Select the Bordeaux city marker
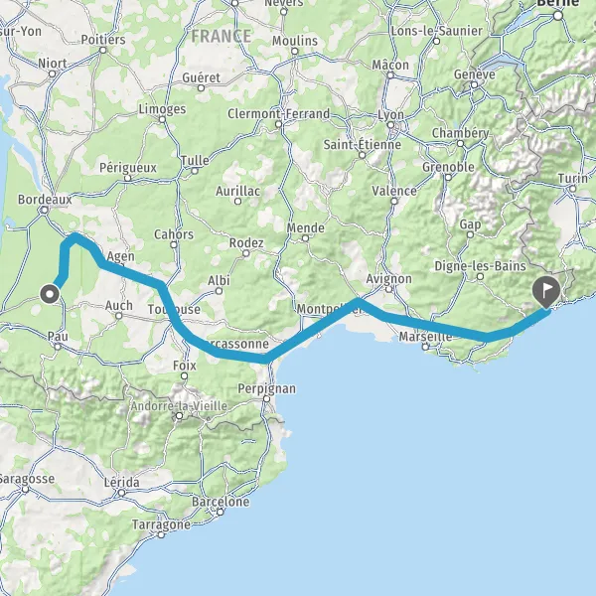 44,210
